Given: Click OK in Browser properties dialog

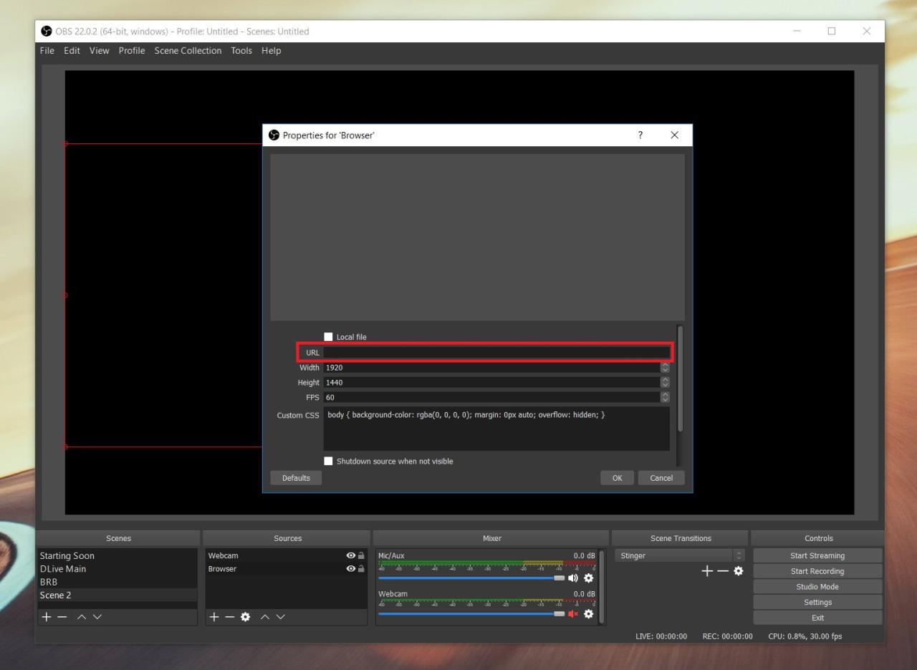Looking at the screenshot, I should pyautogui.click(x=618, y=478).
